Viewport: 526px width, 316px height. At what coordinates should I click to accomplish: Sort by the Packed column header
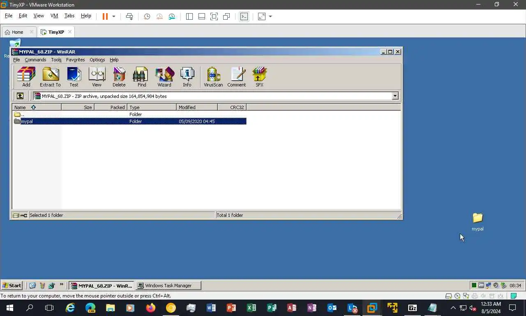[111, 107]
